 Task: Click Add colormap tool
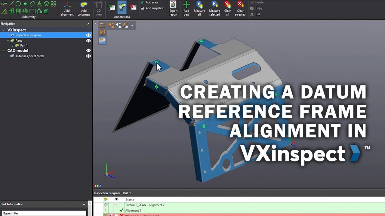click(84, 9)
